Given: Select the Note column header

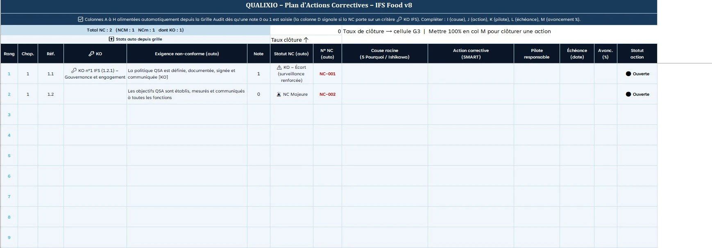Looking at the screenshot, I should [x=258, y=54].
